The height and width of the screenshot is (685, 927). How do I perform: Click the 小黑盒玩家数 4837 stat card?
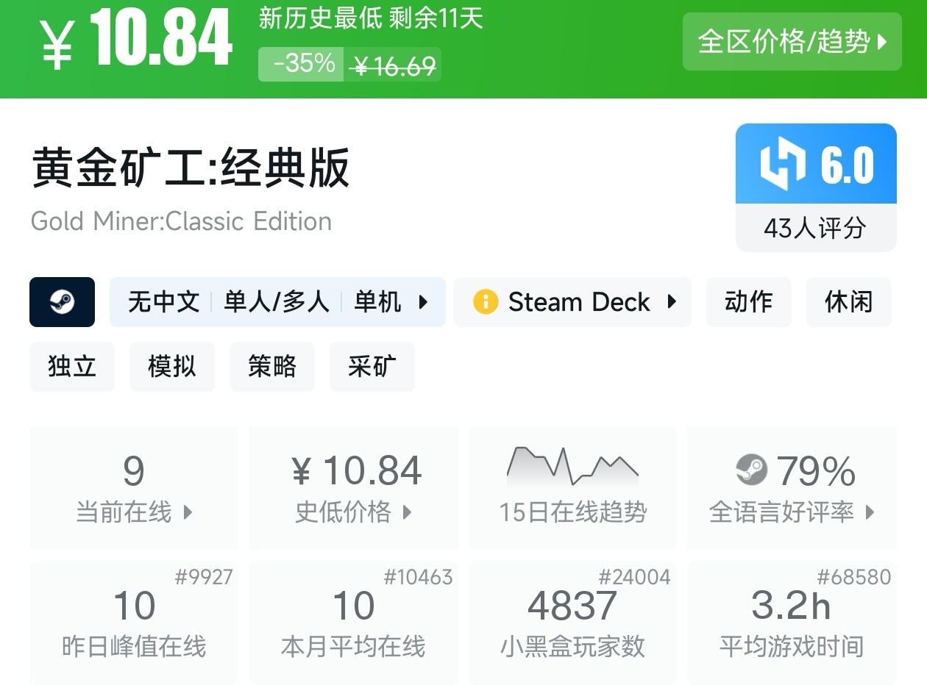coord(572,623)
